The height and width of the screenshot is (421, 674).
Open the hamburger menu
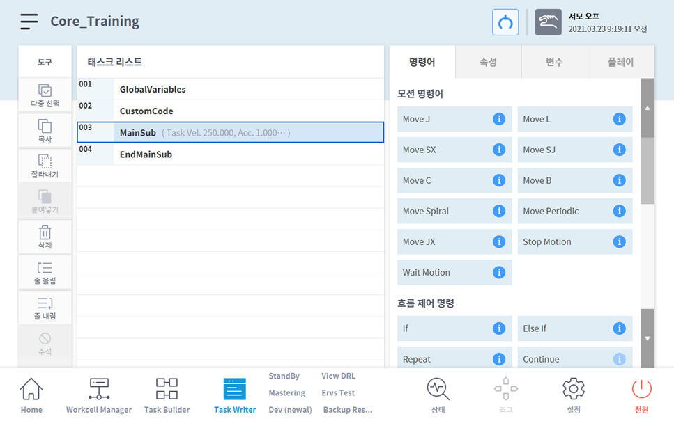coord(29,22)
